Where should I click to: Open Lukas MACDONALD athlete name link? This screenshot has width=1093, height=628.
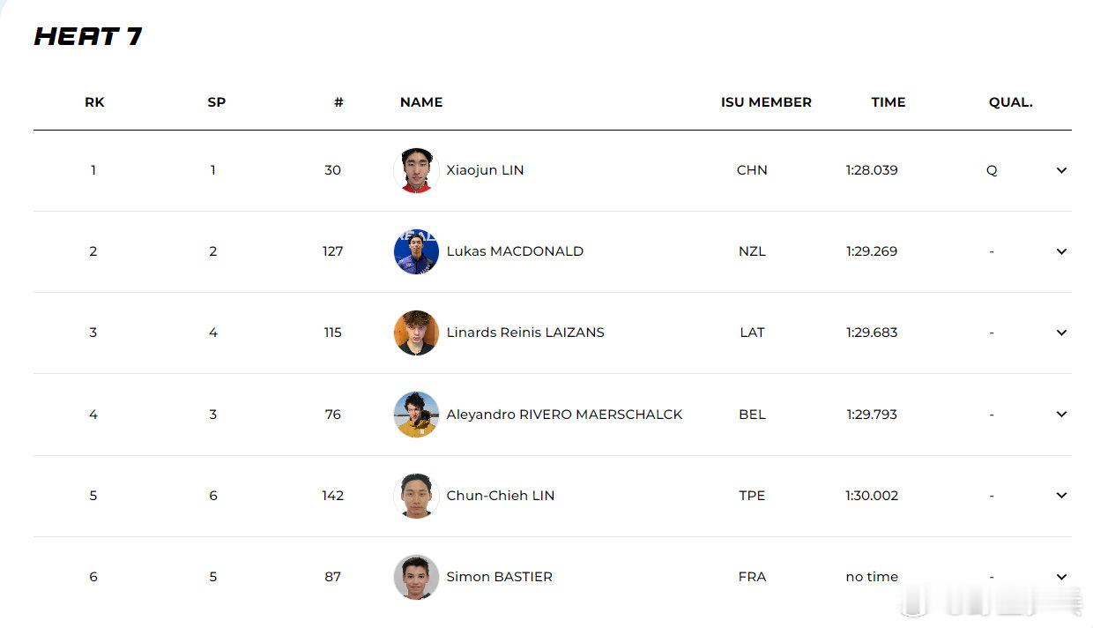pyautogui.click(x=515, y=251)
